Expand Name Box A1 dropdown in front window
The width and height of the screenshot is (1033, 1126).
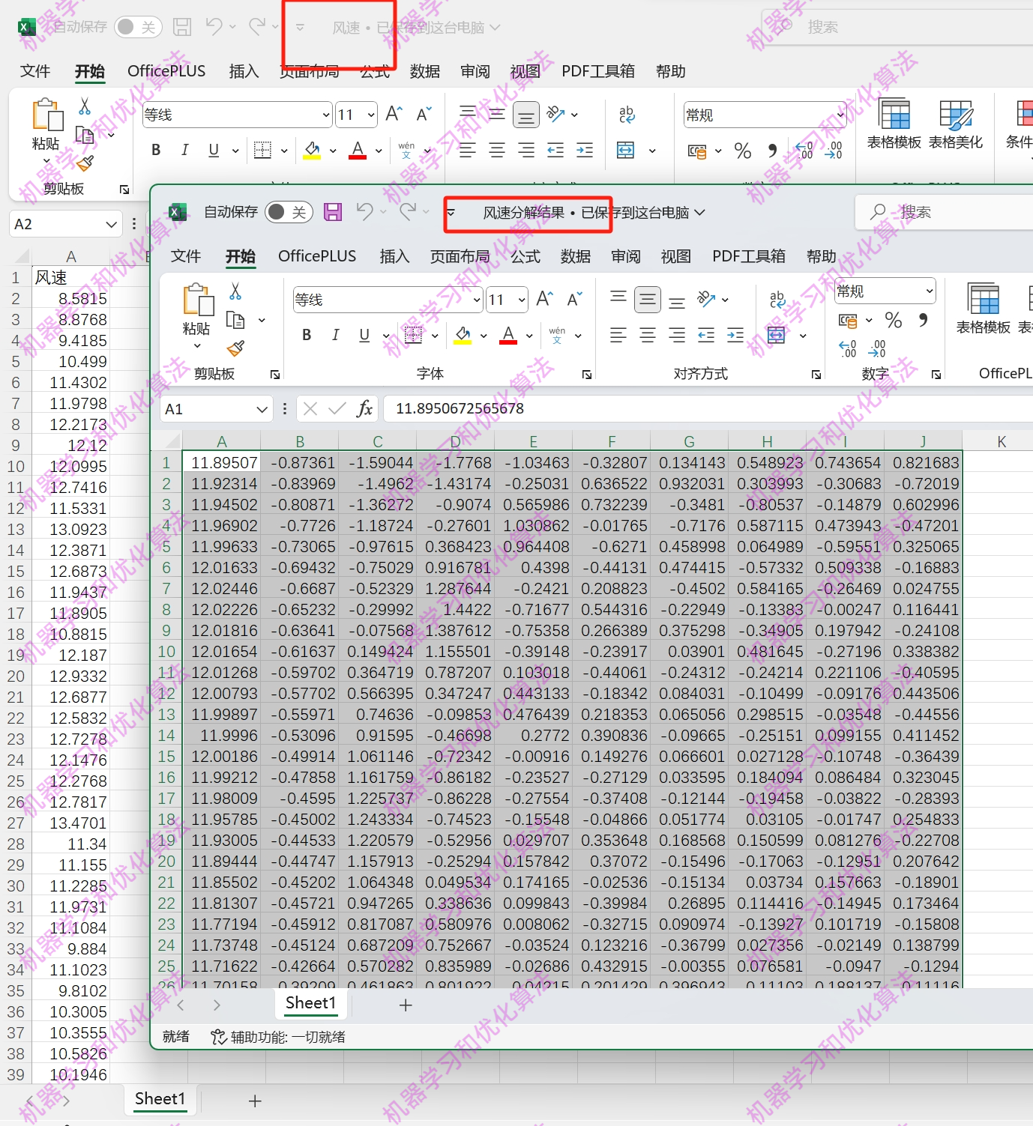click(x=262, y=409)
